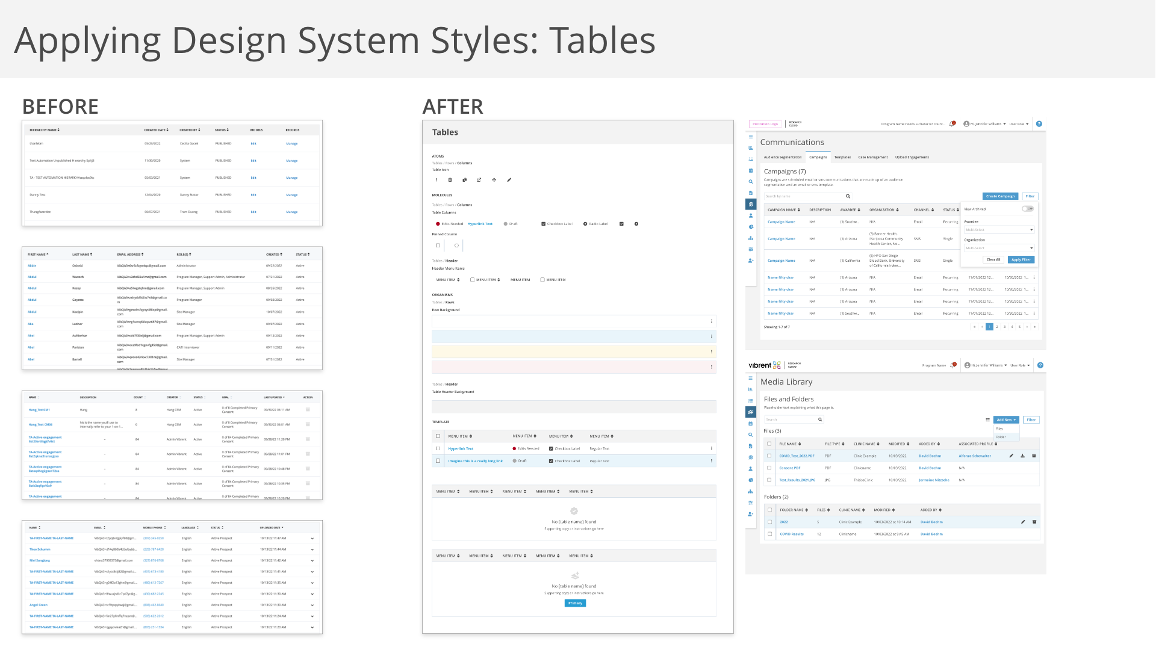Screen dimensions: 1156x650
Task: Switch to the Templates tab
Action: [x=842, y=157]
